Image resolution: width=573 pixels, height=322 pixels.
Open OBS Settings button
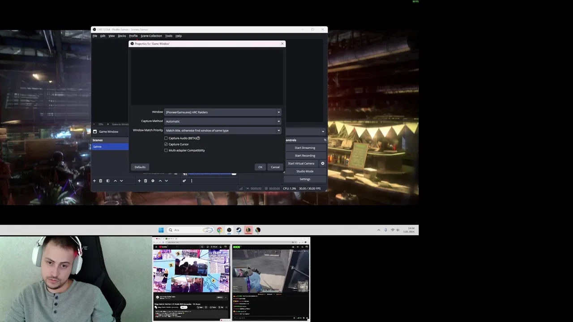point(305,179)
